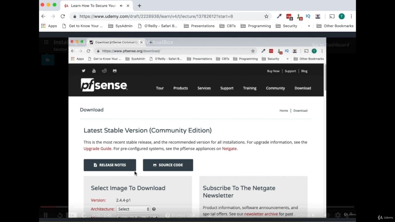Click the cast icon in Udemy browser toolbar
This screenshot has width=395, height=222.
332,16
